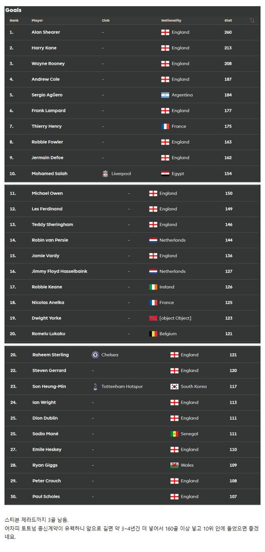
Task: Click the stat sort icon in header
Action: coord(252,20)
